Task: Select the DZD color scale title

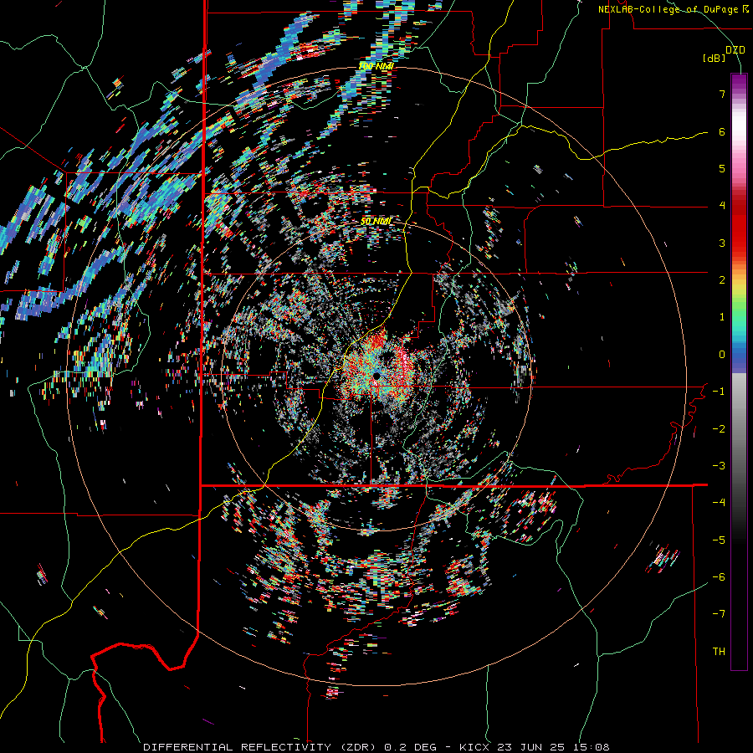Action: 735,50
